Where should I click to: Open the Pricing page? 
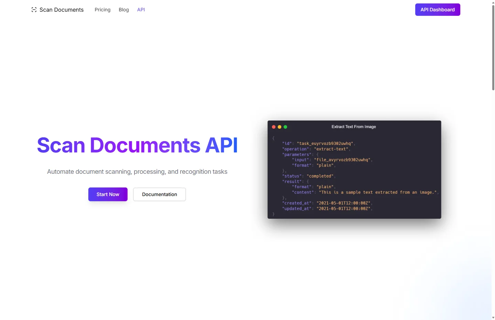[102, 10]
